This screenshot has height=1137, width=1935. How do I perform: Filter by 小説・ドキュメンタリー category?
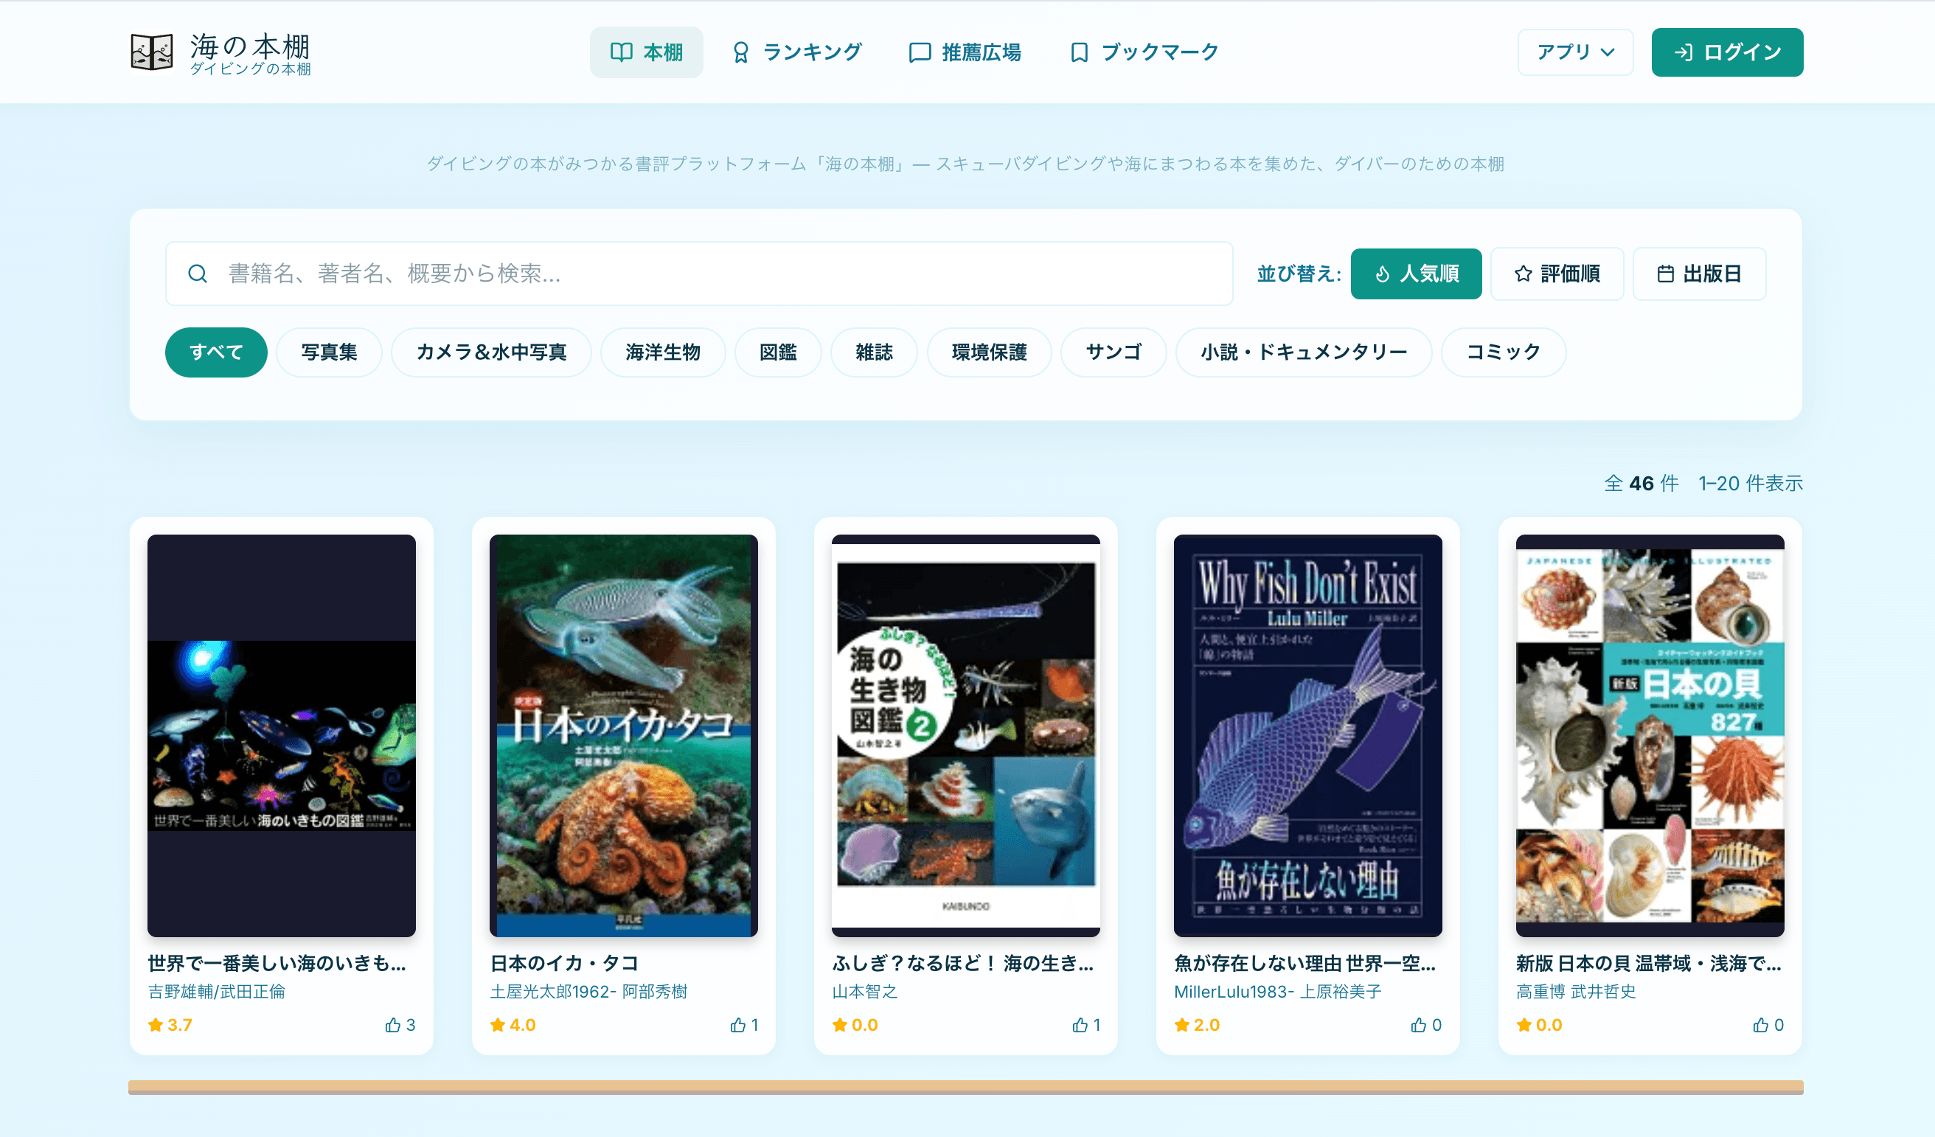click(x=1303, y=352)
